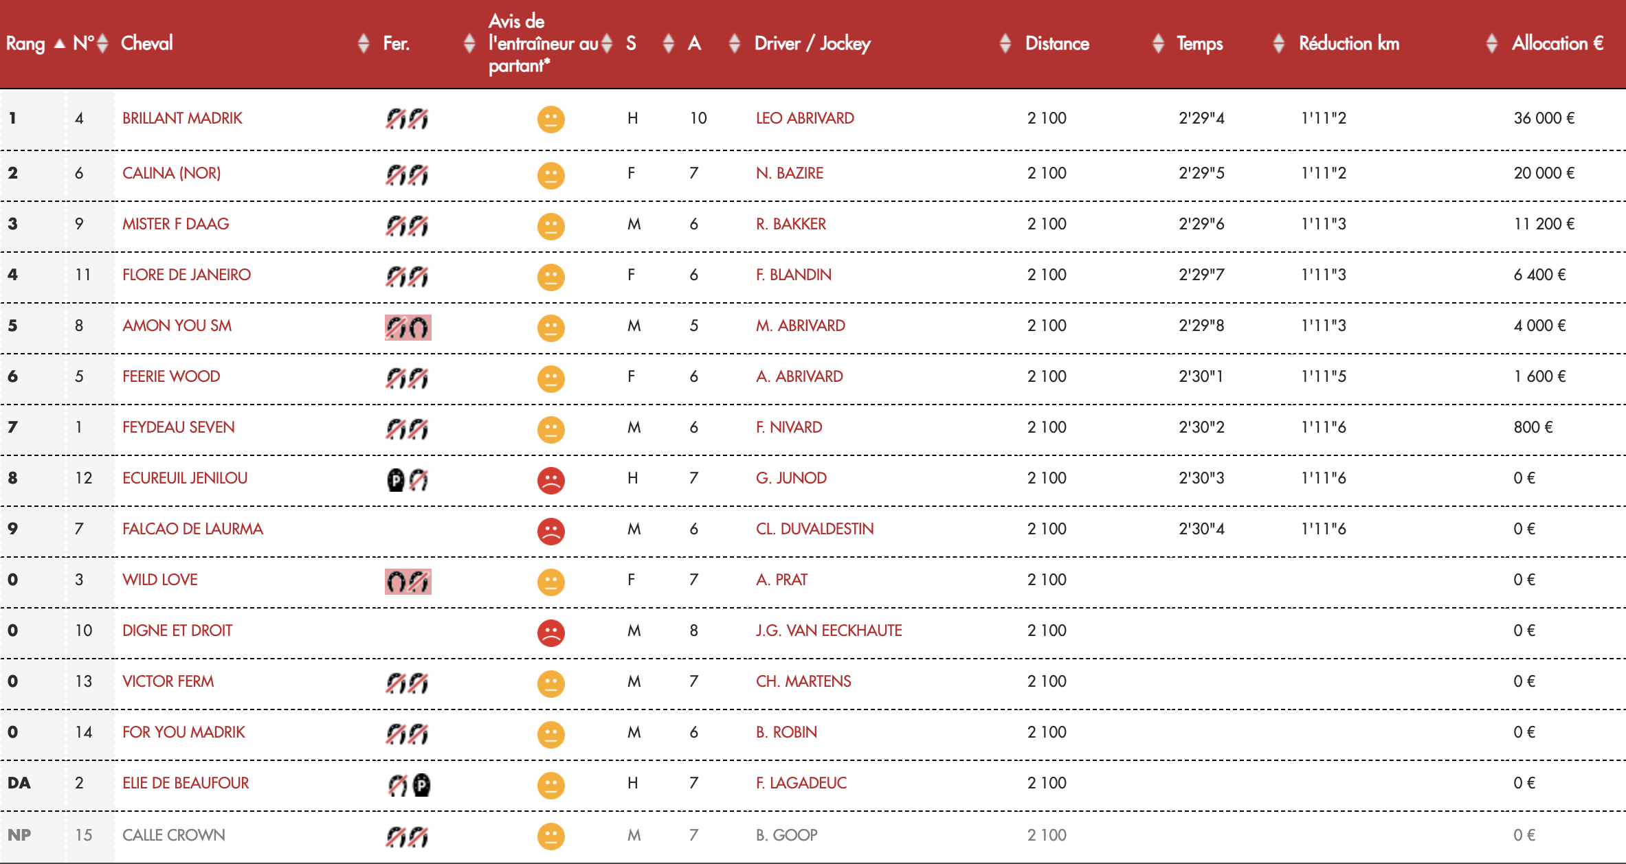Open horse page BRILLANT MADRIK
Image resolution: width=1626 pixels, height=864 pixels.
182,118
